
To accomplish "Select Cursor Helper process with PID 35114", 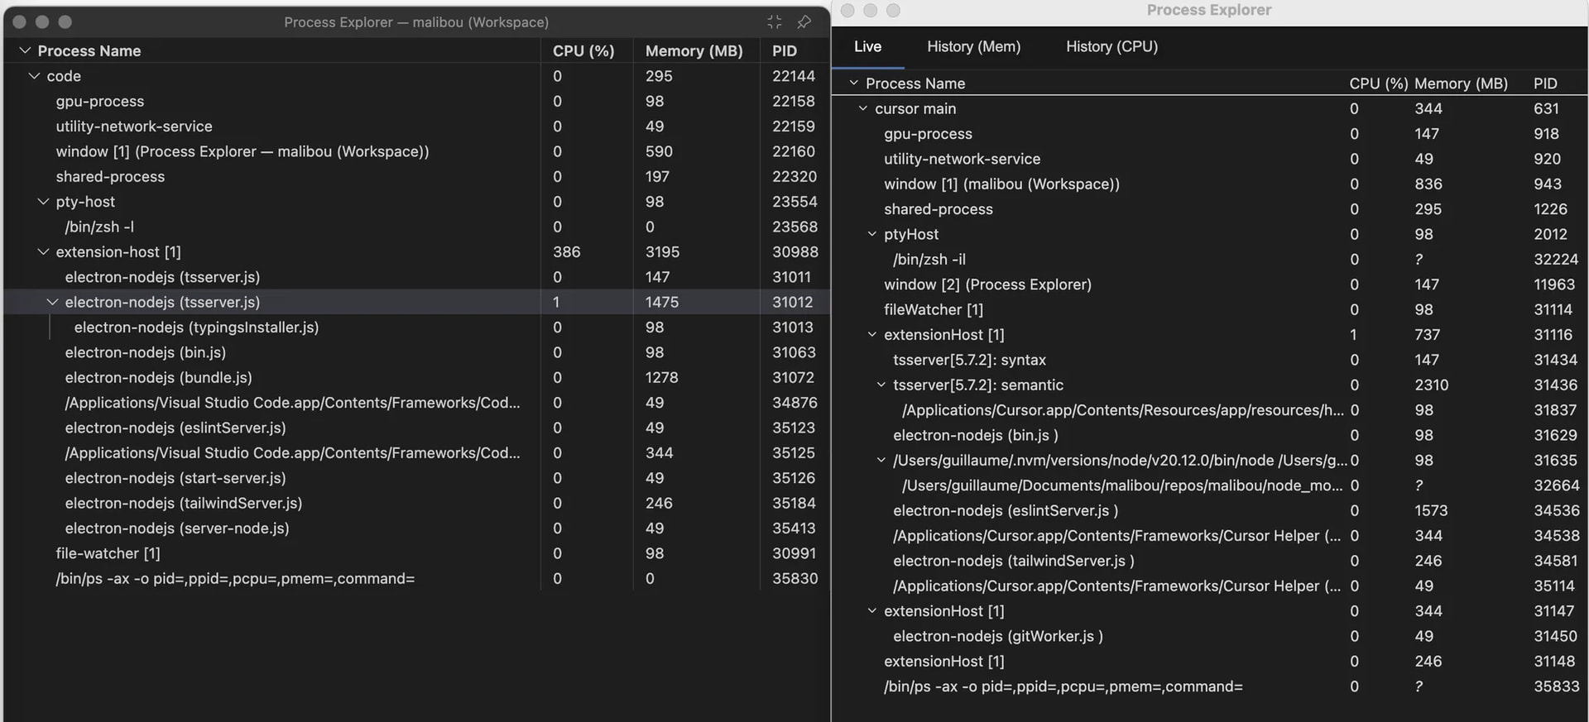I will tap(1210, 586).
